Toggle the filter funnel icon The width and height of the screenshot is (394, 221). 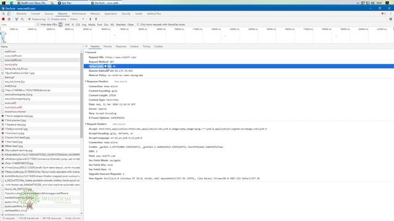pyautogui.click(x=17, y=19)
